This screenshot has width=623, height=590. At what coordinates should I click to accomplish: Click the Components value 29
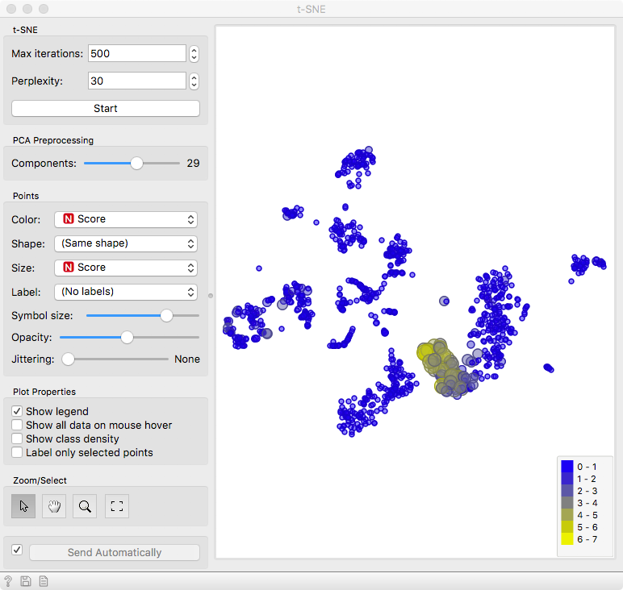pos(193,163)
